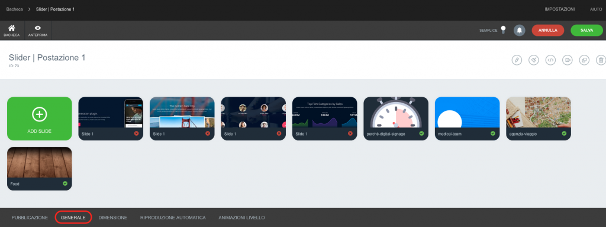Click Slider | Postazione 1 breadcrumb text
Screen dimensions: 606x227
[55, 9]
